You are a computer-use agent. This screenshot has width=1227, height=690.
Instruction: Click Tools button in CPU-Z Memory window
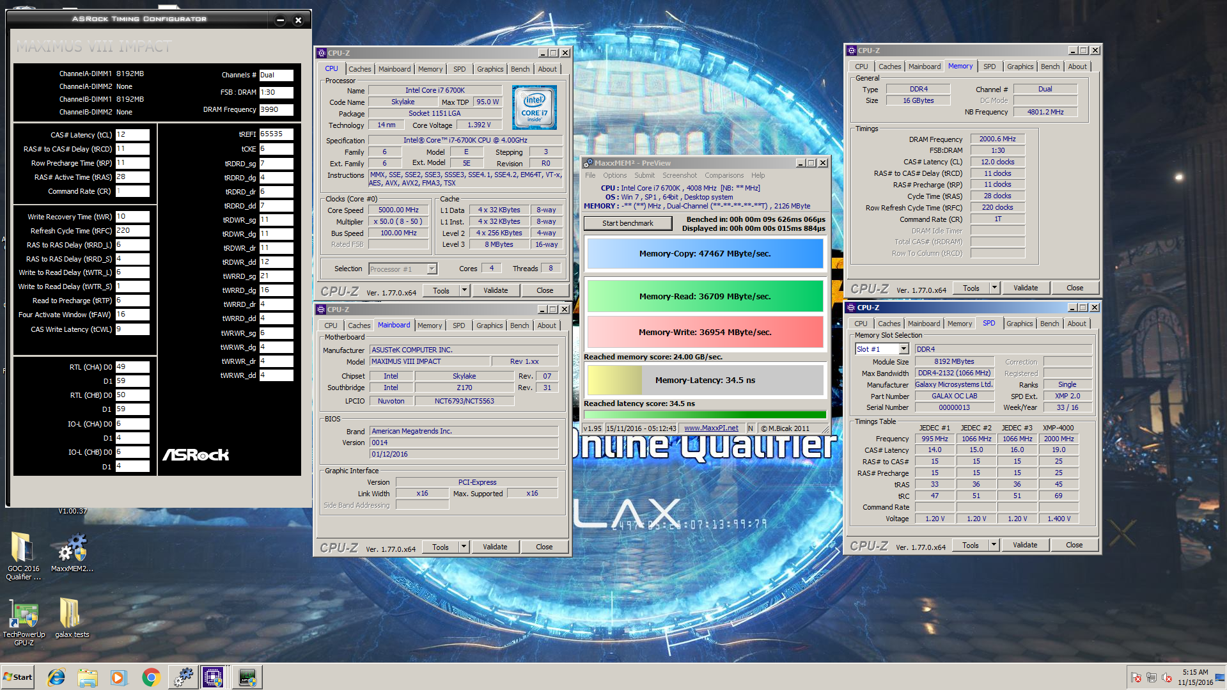pyautogui.click(x=971, y=288)
